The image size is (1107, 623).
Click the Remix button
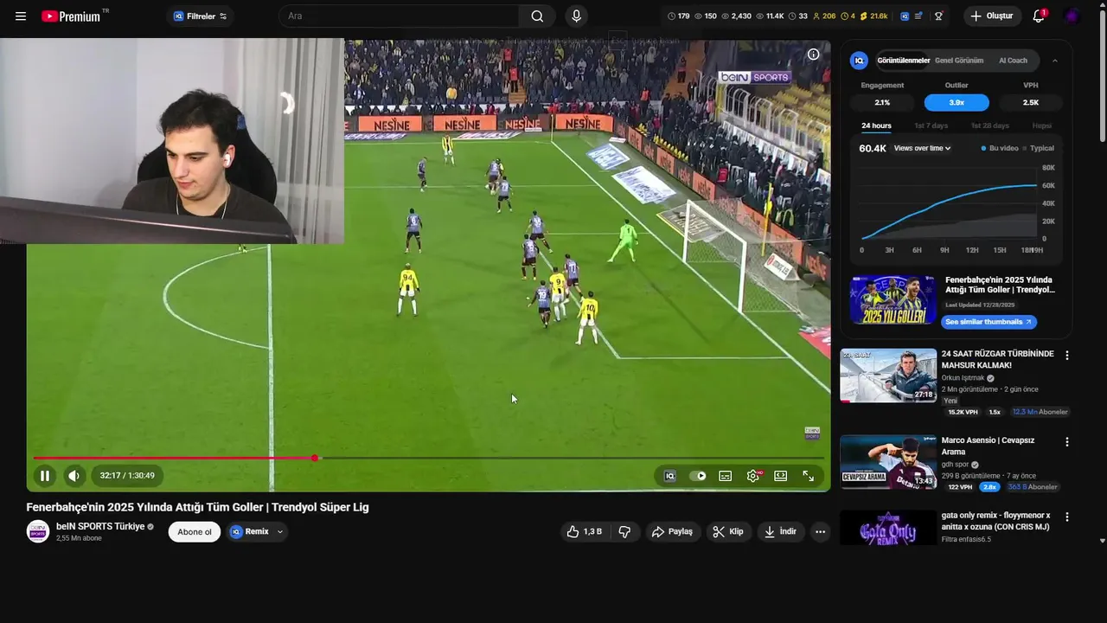[249, 531]
